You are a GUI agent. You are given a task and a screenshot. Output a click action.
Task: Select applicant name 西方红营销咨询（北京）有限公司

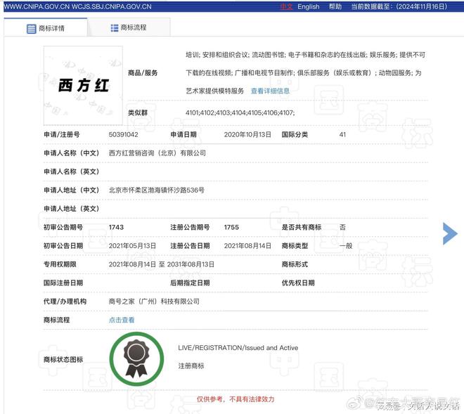[x=157, y=153]
